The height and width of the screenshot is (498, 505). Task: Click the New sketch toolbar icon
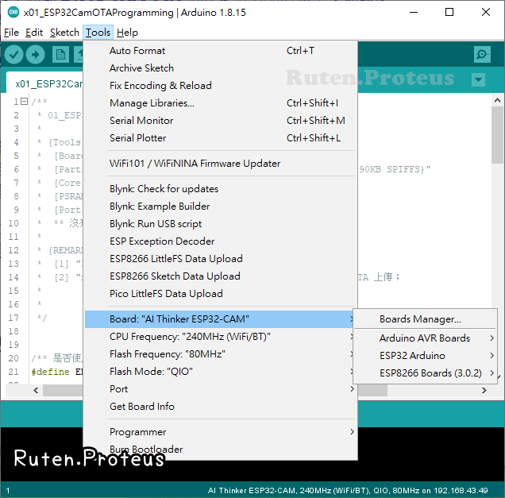[x=60, y=55]
